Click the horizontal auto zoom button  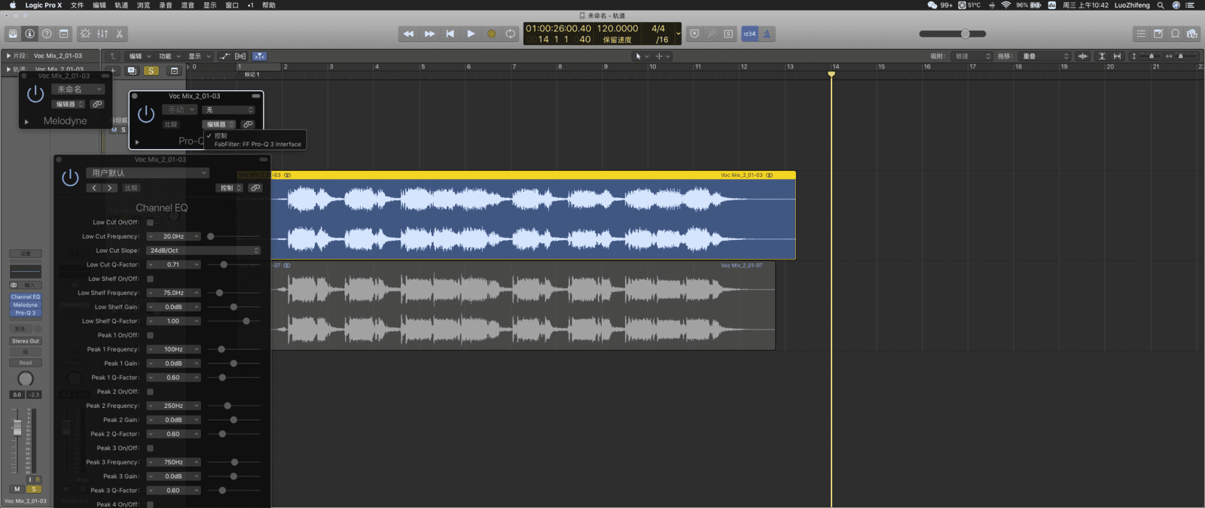pyautogui.click(x=1117, y=56)
